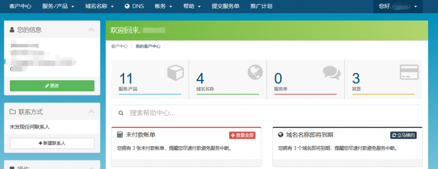
Task: Expand the 服务/产品 dropdown menu
Action: (x=58, y=6)
